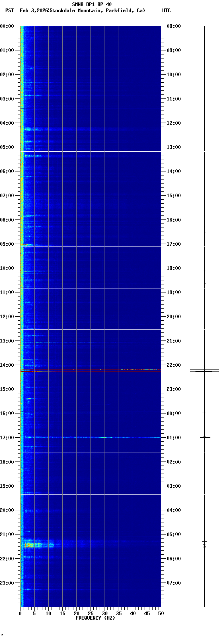The width and height of the screenshot is (222, 639).
Task: Click the date text Feb 3,2026
Action: click(33, 10)
